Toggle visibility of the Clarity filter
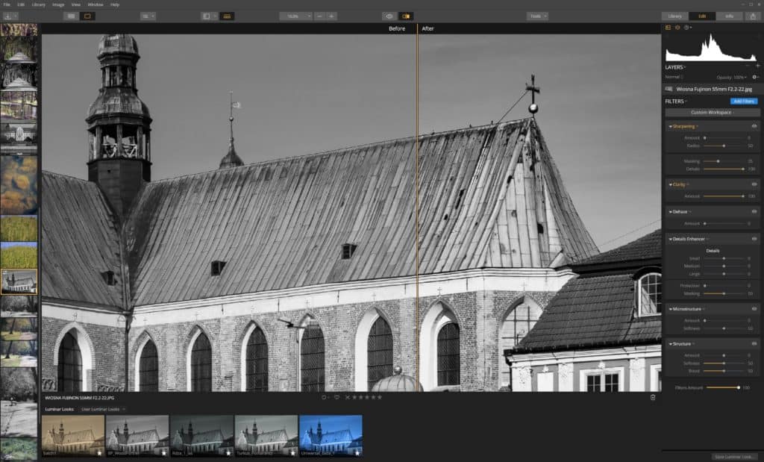The image size is (764, 462). point(754,184)
